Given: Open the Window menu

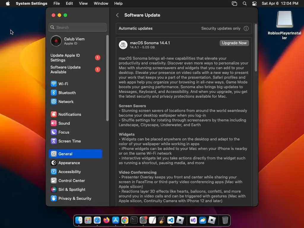Looking at the screenshot, I should click(x=101, y=4).
